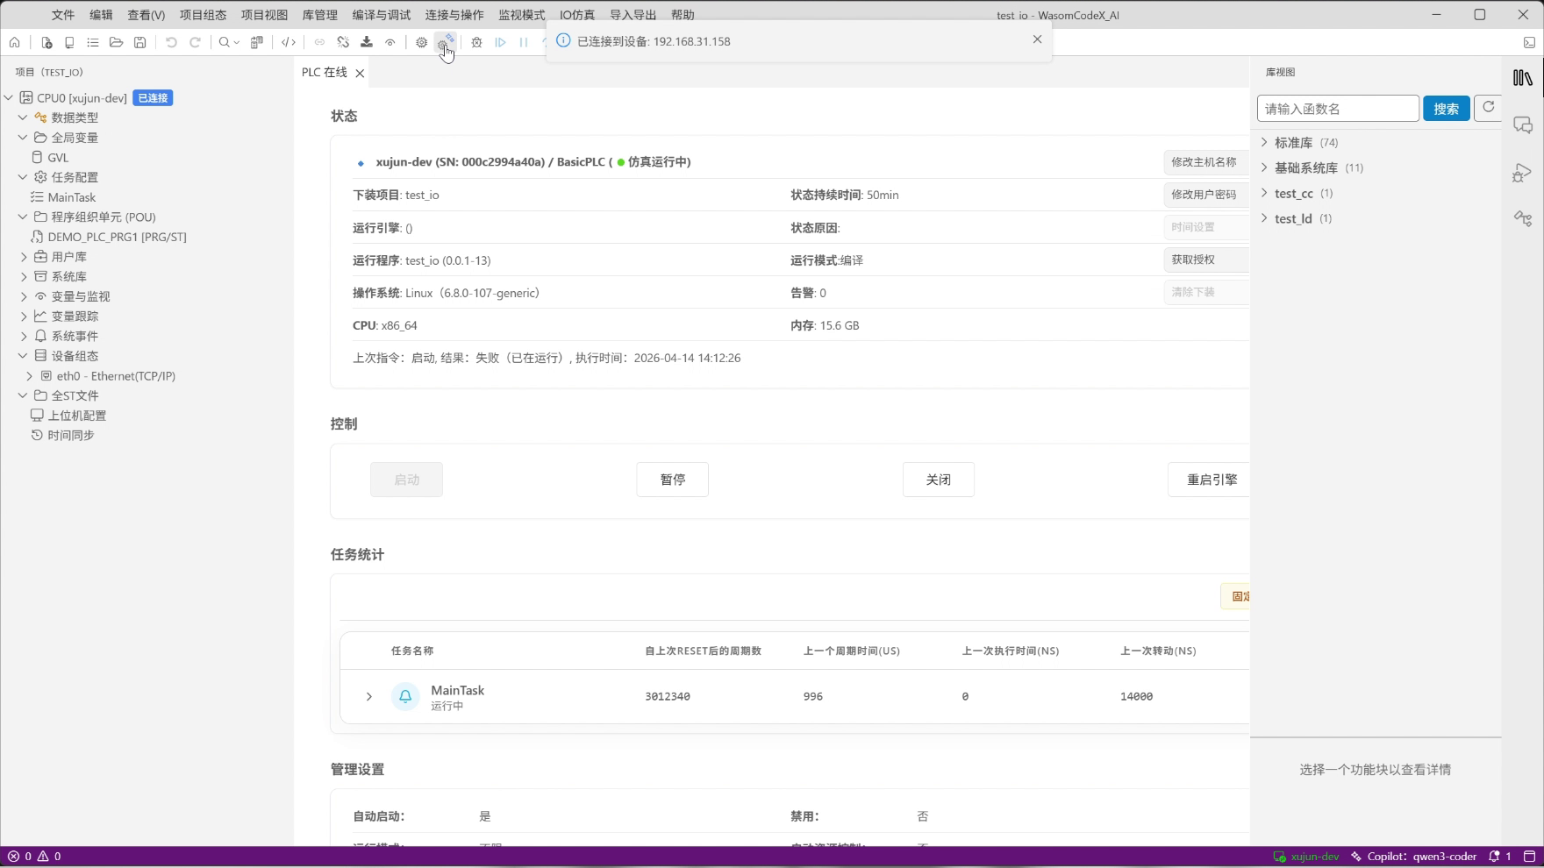Open the 文件 menu
Screen dimensions: 1544x868
(x=63, y=15)
